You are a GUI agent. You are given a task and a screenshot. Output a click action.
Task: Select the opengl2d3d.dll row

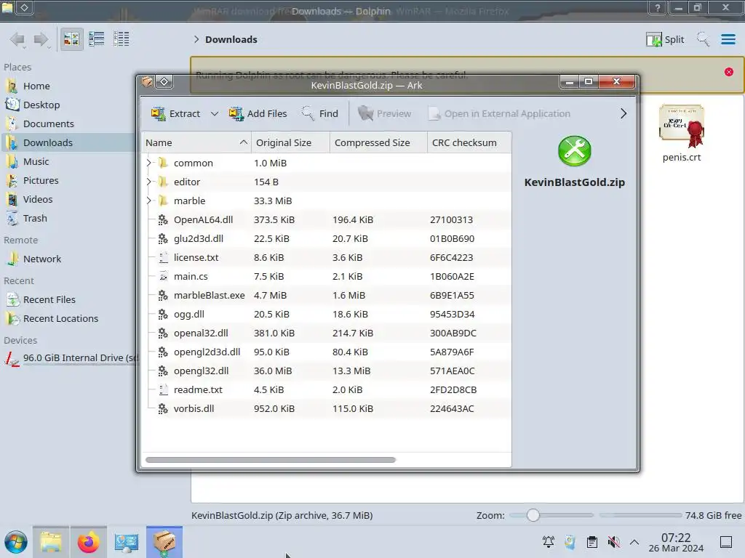click(327, 352)
